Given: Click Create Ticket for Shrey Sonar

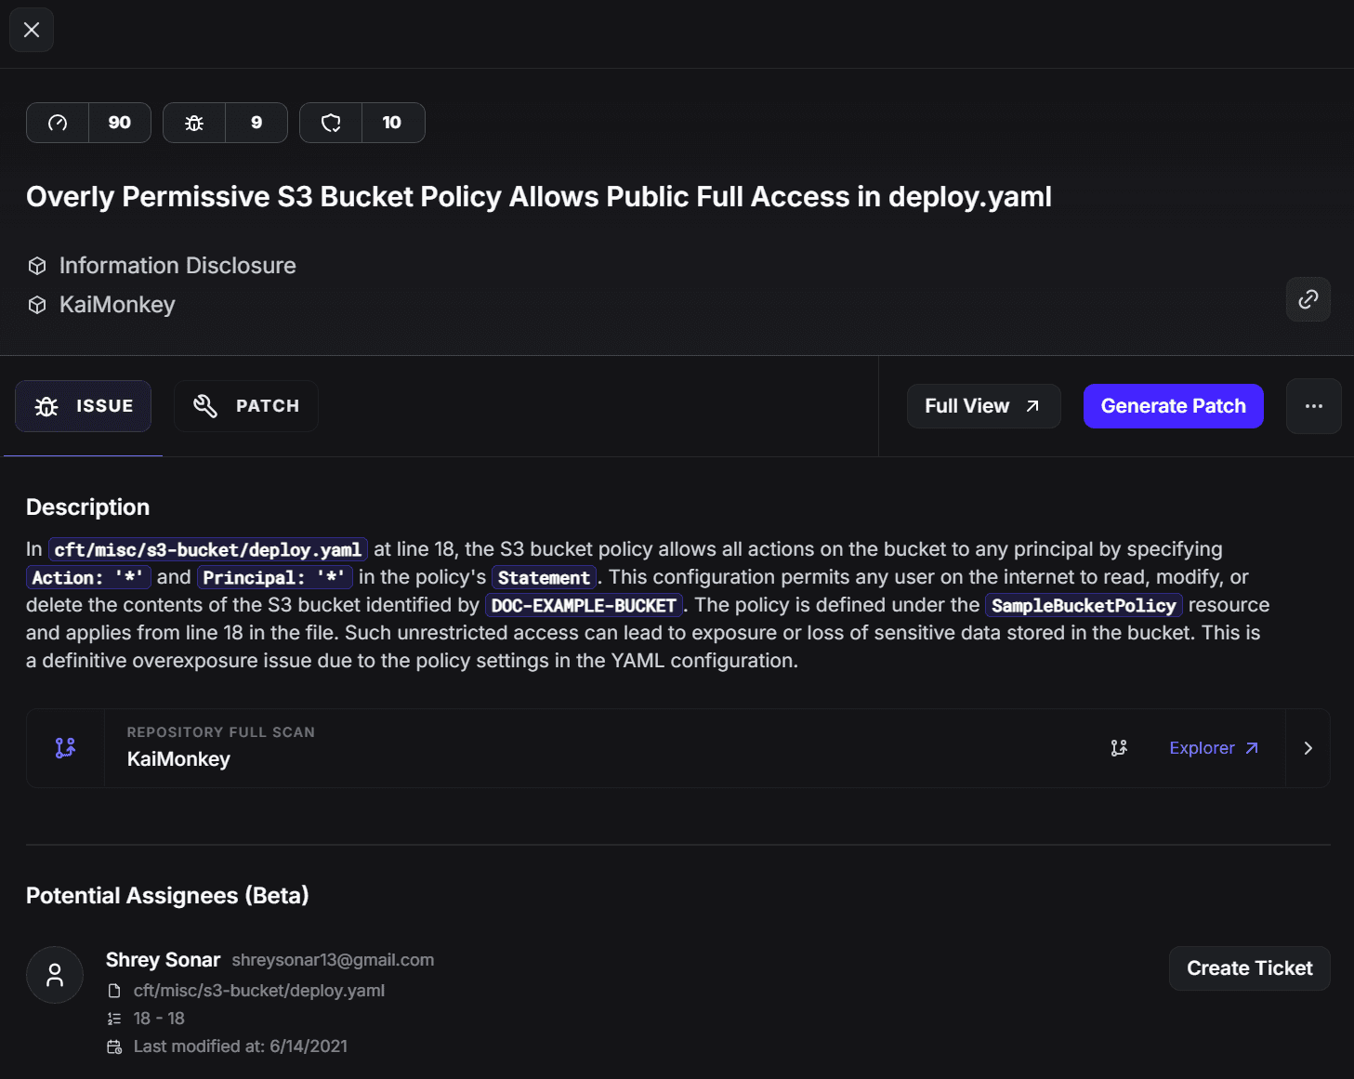Looking at the screenshot, I should [1249, 968].
